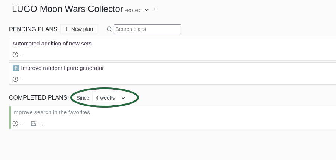Click clock icon under Improve random figure generator
Image resolution: width=336 pixels, height=160 pixels.
pos(15,79)
